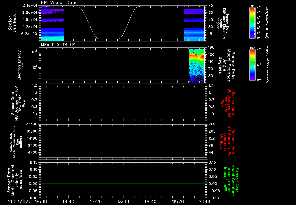Click the '2007/027' date label

19,202
